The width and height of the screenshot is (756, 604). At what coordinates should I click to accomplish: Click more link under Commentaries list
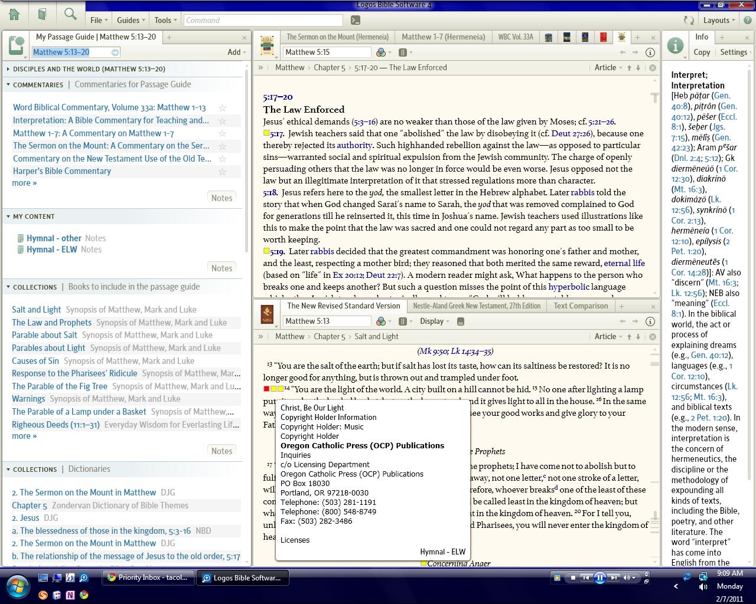(24, 183)
